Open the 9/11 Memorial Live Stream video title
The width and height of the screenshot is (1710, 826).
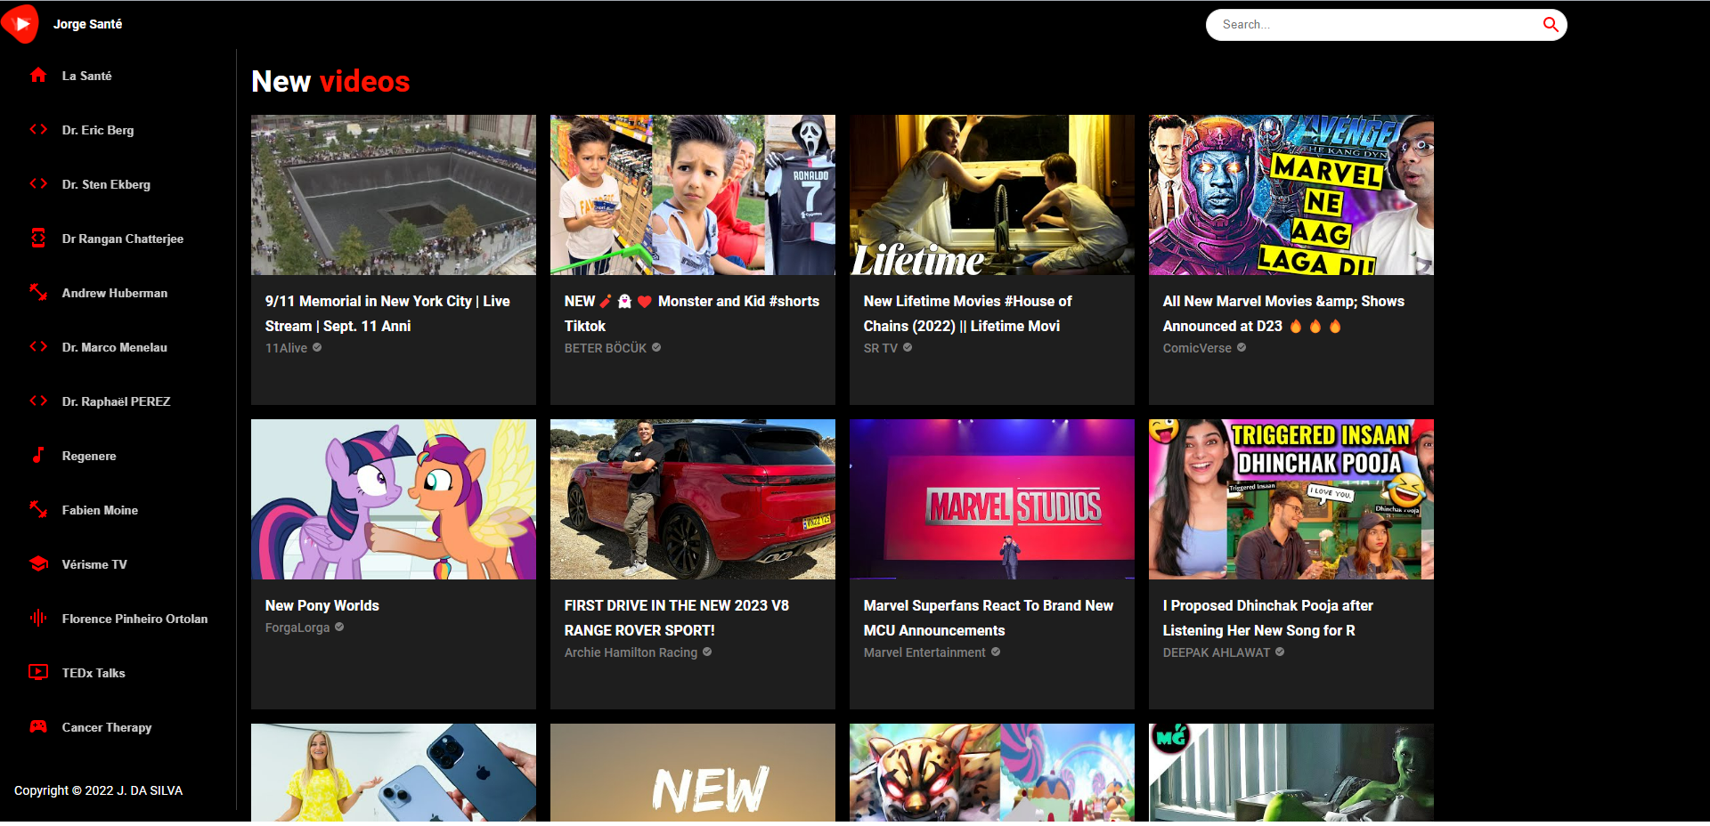tap(387, 313)
